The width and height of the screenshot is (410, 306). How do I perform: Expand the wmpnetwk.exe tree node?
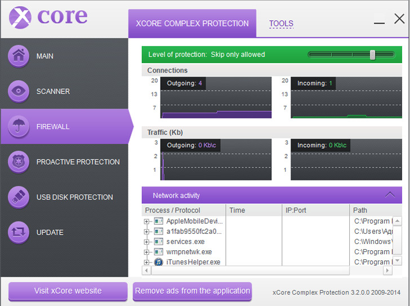[x=146, y=252]
